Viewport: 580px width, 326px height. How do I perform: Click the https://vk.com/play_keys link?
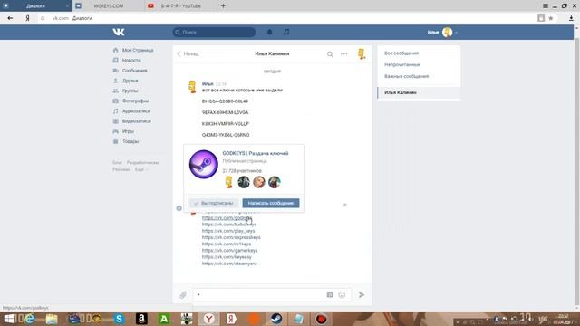tap(228, 231)
